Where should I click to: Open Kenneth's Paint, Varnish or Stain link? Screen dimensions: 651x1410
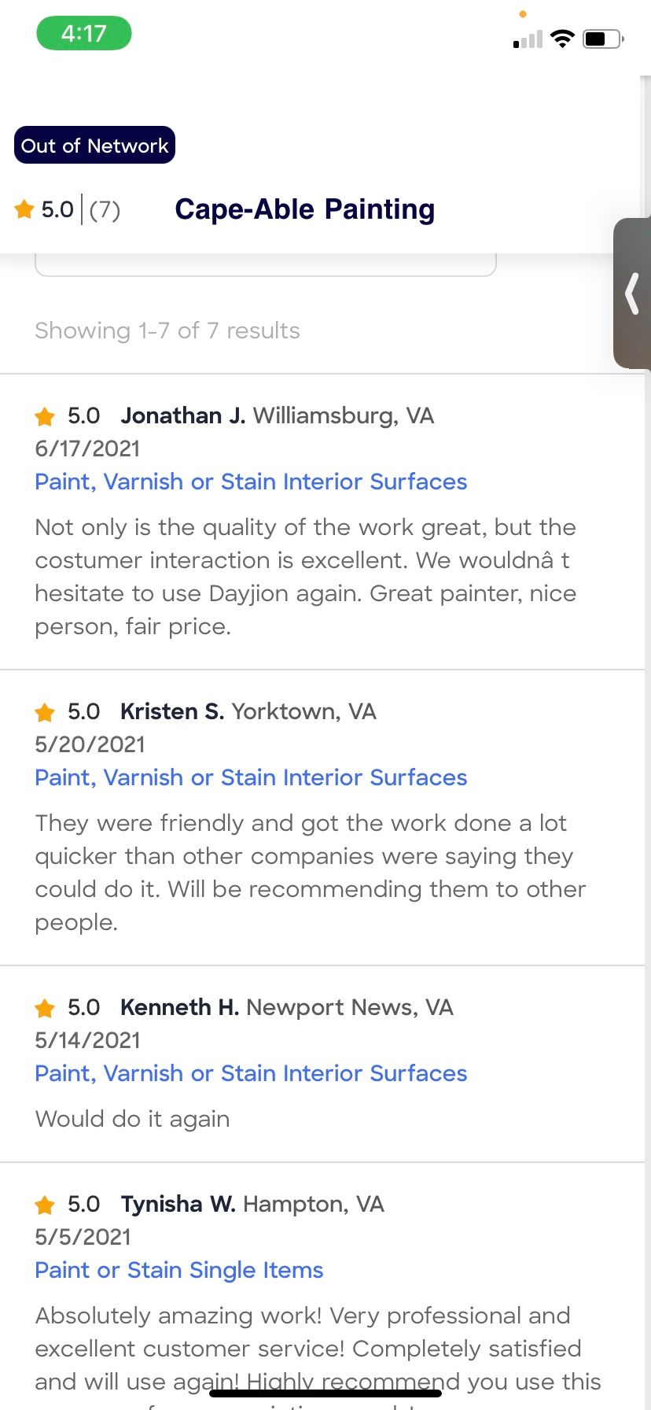coord(251,1073)
